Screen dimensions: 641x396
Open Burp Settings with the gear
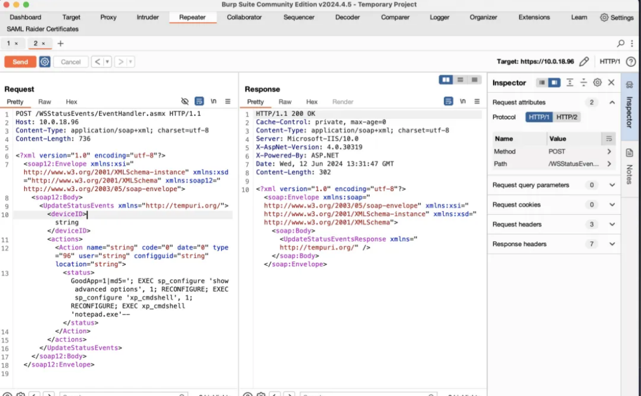[x=617, y=17]
